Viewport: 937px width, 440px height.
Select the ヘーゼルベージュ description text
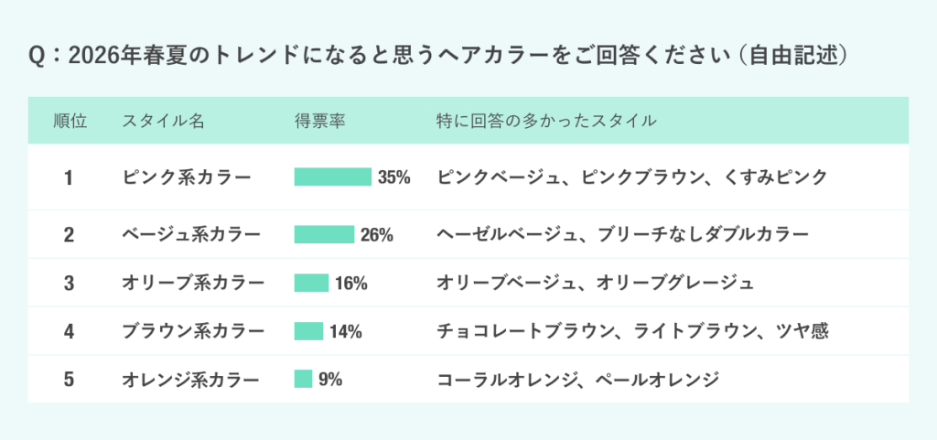pos(623,235)
